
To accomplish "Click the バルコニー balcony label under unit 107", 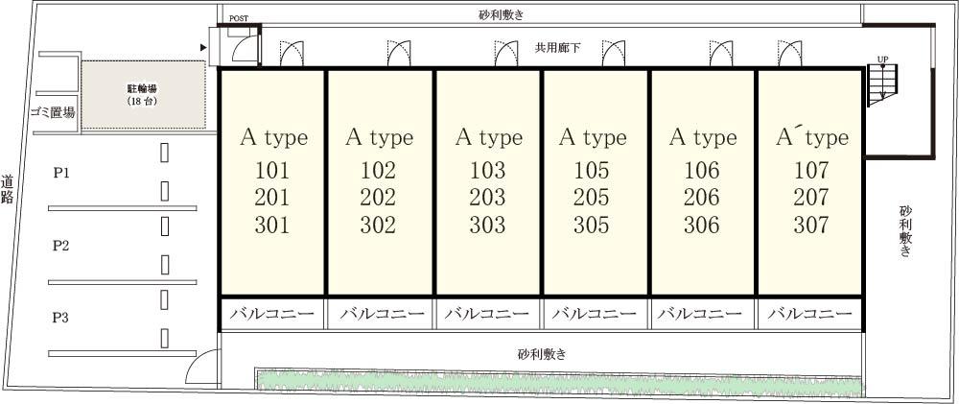I will pos(809,315).
